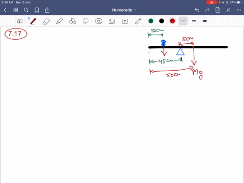Tap the blue fulcrum triangle drawing
Viewport: 244px width, 183px height.
(180, 52)
